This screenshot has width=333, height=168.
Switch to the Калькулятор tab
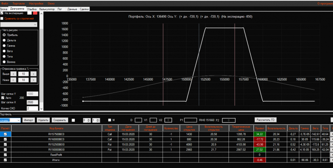coord(47,9)
